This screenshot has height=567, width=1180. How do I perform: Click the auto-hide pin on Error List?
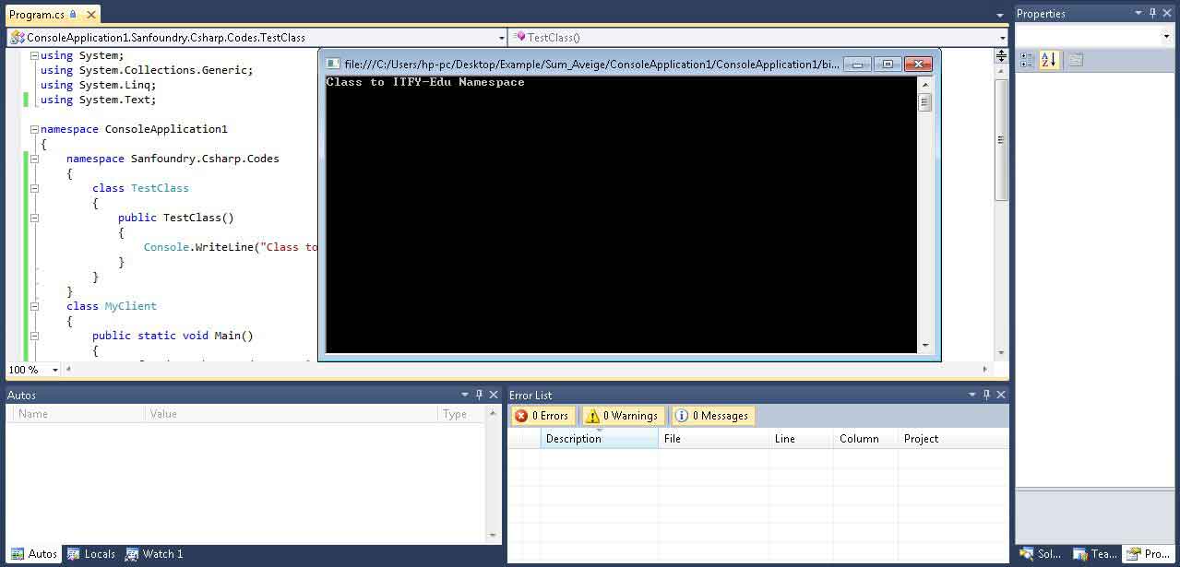coord(986,395)
